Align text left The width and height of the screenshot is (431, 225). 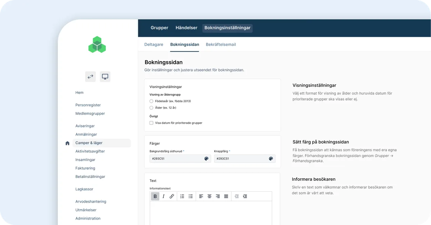(x=201, y=196)
